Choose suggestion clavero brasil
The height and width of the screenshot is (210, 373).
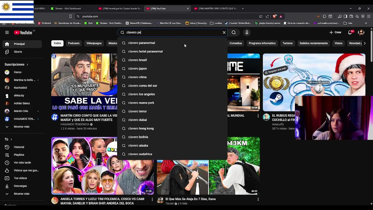coord(172,60)
